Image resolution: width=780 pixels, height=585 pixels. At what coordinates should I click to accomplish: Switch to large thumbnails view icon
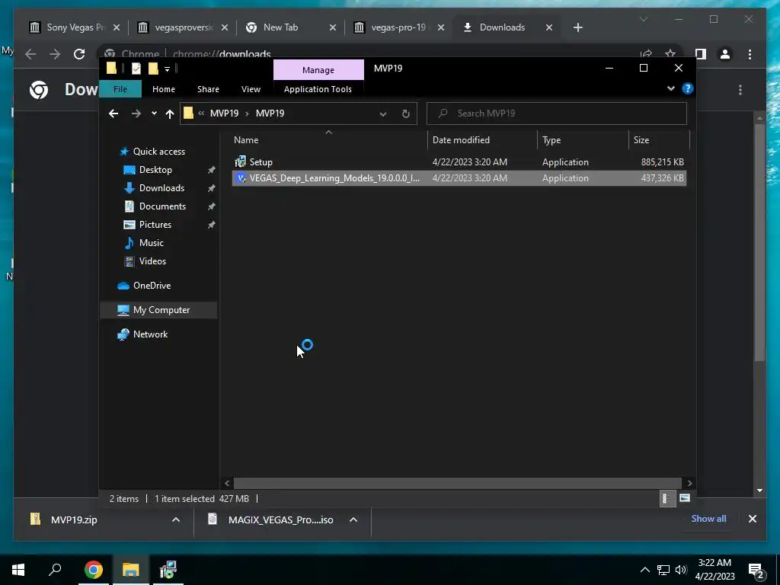coord(685,498)
